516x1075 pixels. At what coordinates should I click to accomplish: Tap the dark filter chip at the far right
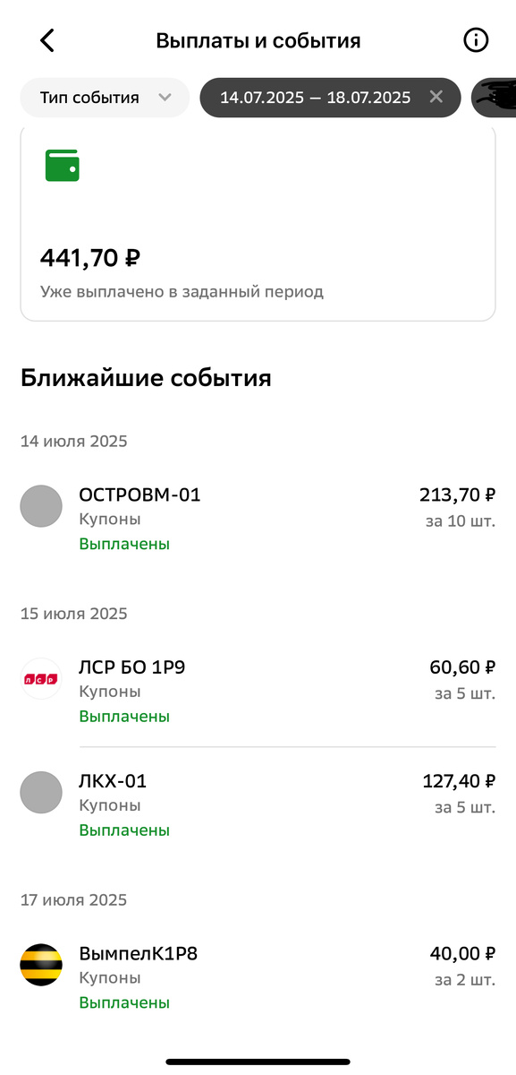tap(497, 97)
